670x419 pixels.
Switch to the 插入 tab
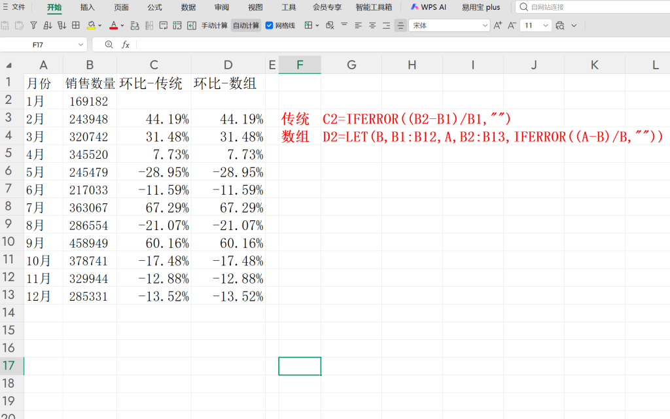pos(88,7)
